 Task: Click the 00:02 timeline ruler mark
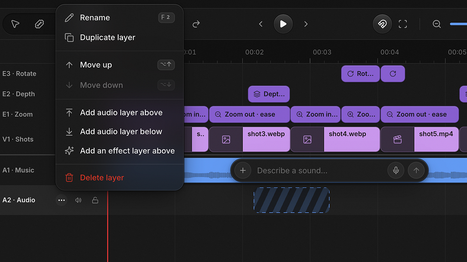click(254, 52)
